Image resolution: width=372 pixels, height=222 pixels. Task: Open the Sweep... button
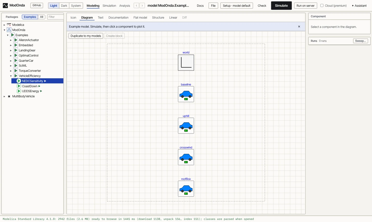pyautogui.click(x=361, y=41)
